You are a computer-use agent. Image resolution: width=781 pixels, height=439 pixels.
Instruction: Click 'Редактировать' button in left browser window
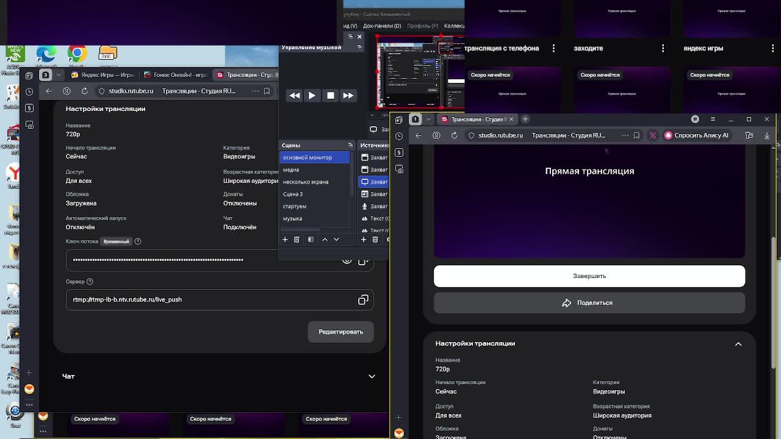click(340, 332)
